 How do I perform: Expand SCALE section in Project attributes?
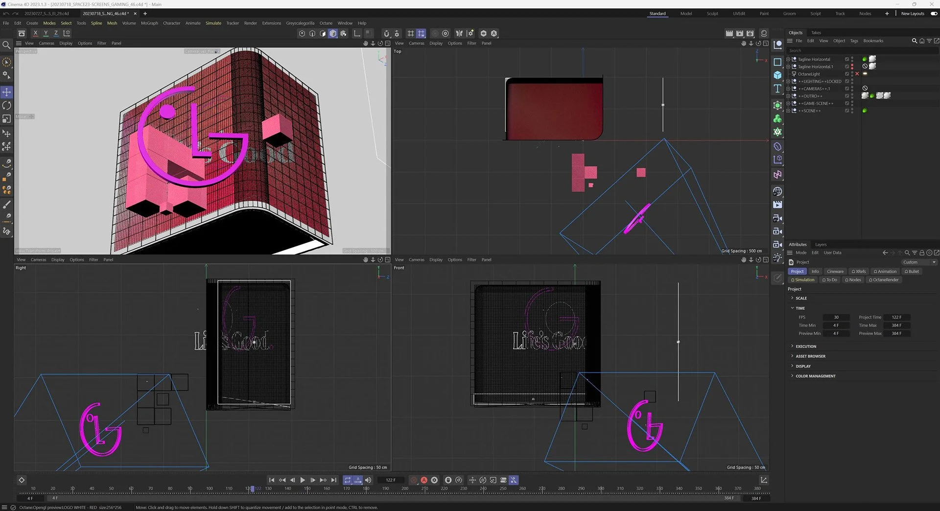[x=792, y=298]
